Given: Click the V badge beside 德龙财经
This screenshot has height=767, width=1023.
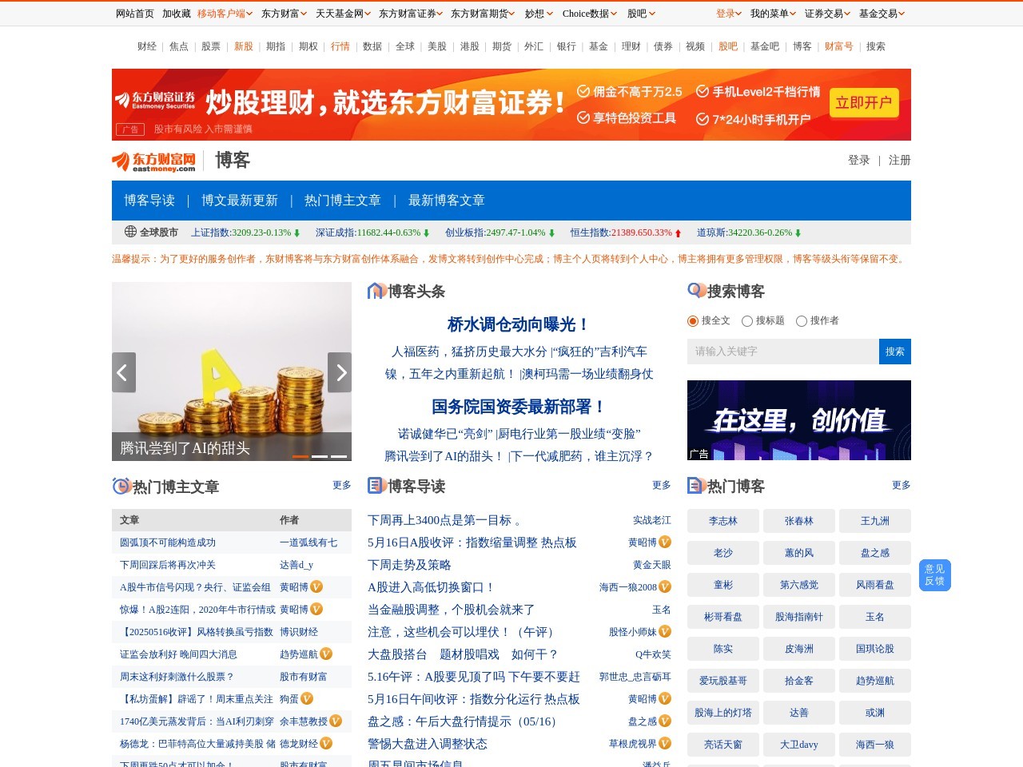Looking at the screenshot, I should click(326, 743).
